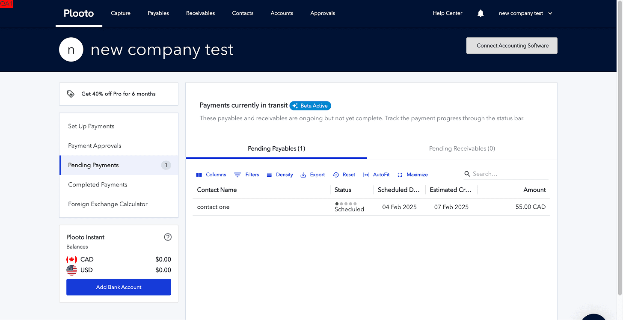Select Set Up Payments in sidebar
This screenshot has width=623, height=320.
pyautogui.click(x=119, y=126)
